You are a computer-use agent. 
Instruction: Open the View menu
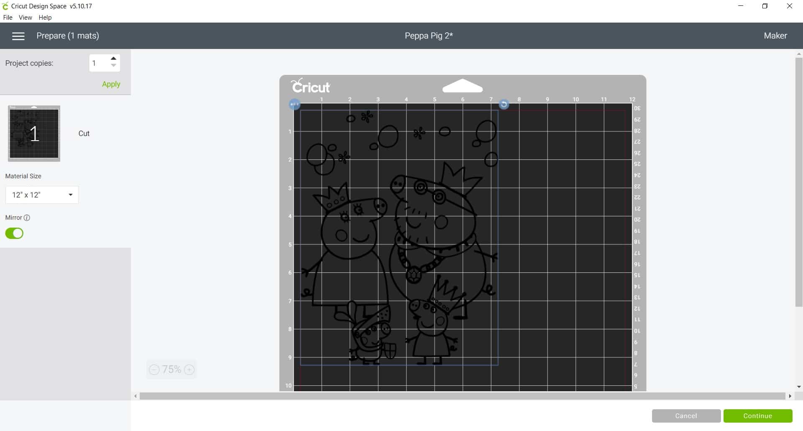26,17
